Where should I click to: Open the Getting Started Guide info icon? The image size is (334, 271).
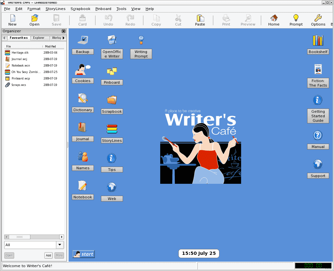tap(317, 100)
